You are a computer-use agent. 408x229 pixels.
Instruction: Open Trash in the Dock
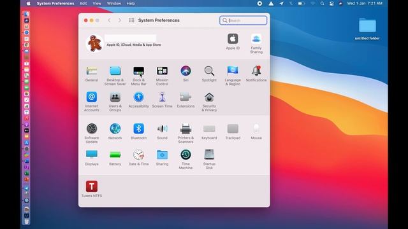pos(27,221)
